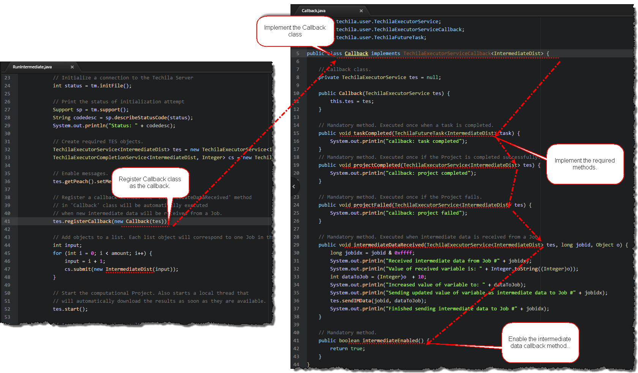Select the Callback.java tab
Image resolution: width=638 pixels, height=373 pixels.
pyautogui.click(x=313, y=11)
